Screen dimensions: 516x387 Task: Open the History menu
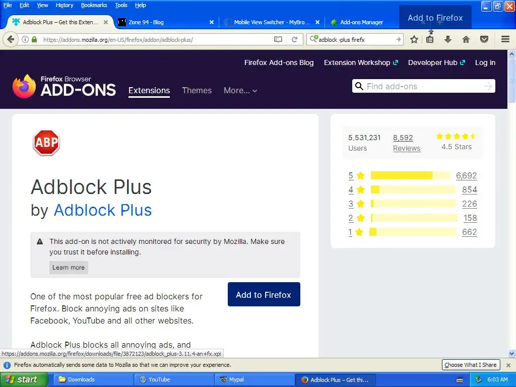click(x=64, y=5)
